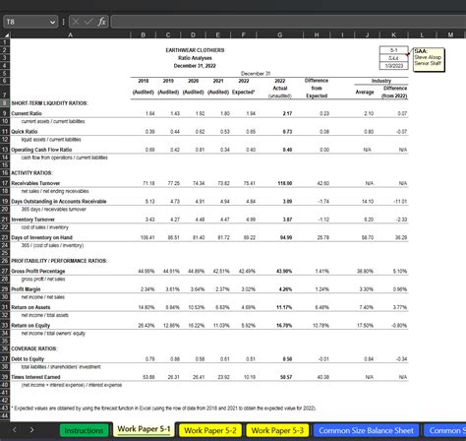Click the red comment indicator on cell K2
Viewport: 466px width, 441px height.
407,53
